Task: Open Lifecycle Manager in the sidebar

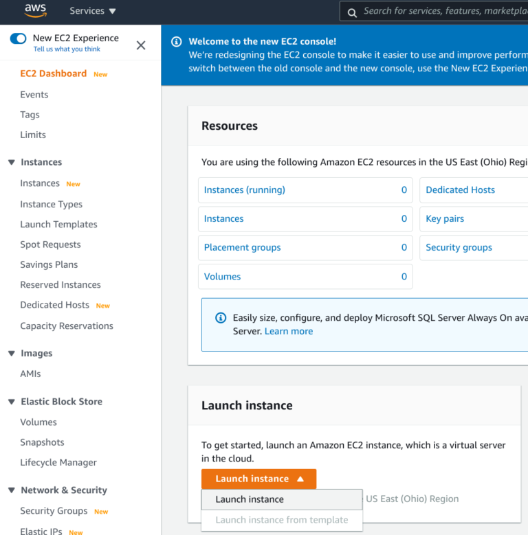Action: click(x=58, y=463)
